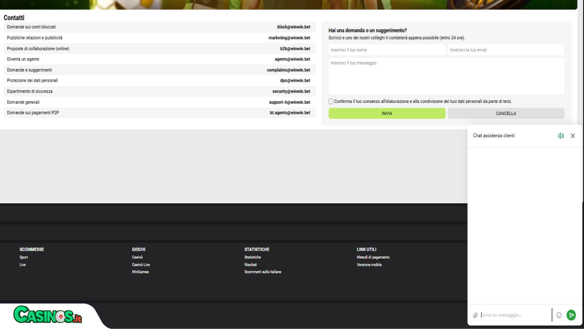Focus the 'Inserisci la tua email' field
This screenshot has height=329, width=584.
coord(506,50)
